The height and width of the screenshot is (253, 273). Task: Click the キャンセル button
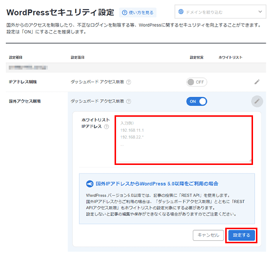click(x=208, y=235)
